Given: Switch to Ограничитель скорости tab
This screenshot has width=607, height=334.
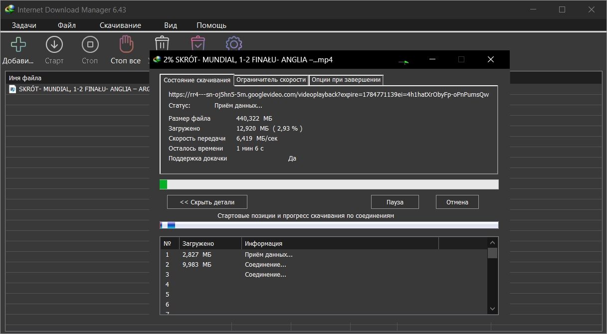Looking at the screenshot, I should (x=271, y=79).
